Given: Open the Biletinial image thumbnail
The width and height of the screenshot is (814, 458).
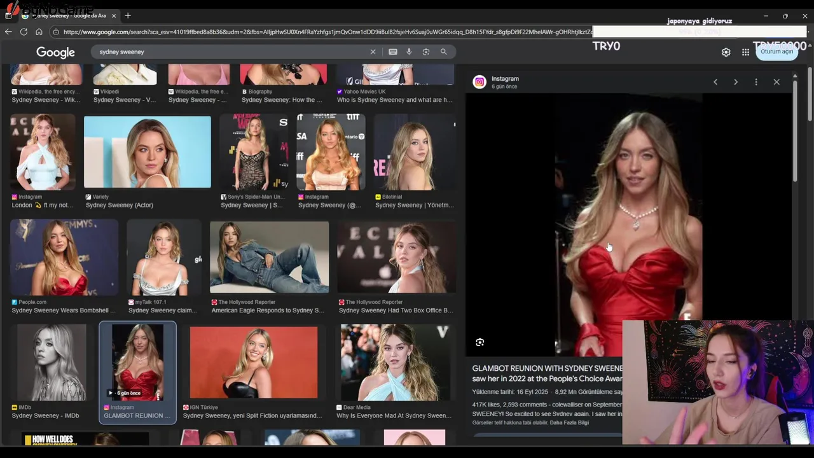Looking at the screenshot, I should pyautogui.click(x=415, y=152).
